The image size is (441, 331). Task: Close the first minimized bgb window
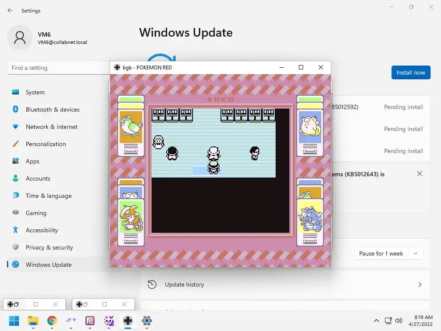tap(56, 304)
